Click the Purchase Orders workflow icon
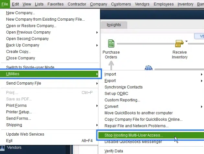Image resolution: width=204 pixels, height=154 pixels. 111,43
